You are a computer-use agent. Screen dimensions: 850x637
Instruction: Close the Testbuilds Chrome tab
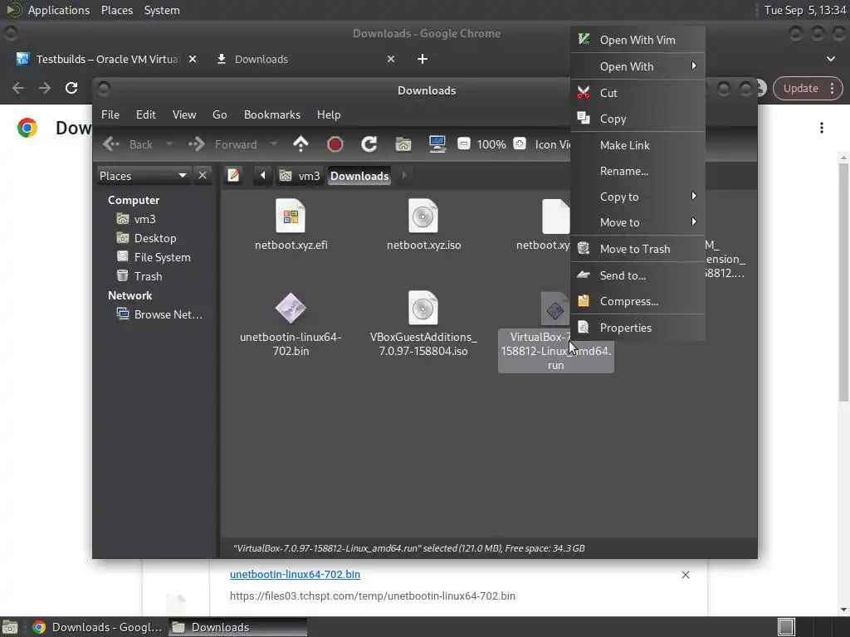click(193, 59)
